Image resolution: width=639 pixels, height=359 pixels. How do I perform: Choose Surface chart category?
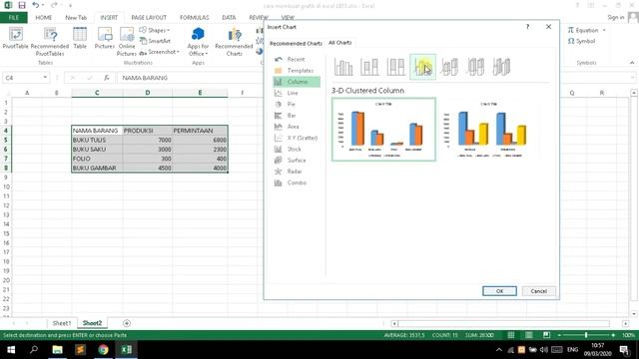pos(296,161)
